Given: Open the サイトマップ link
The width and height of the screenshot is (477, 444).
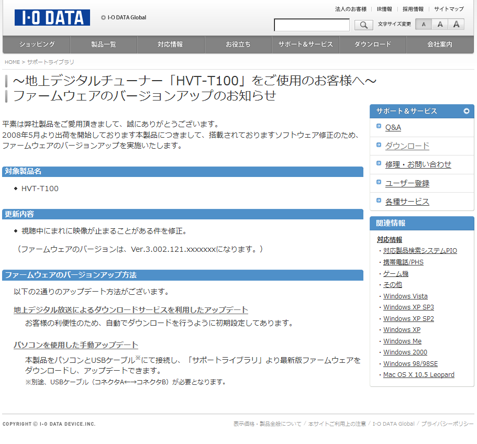Looking at the screenshot, I should 449,9.
